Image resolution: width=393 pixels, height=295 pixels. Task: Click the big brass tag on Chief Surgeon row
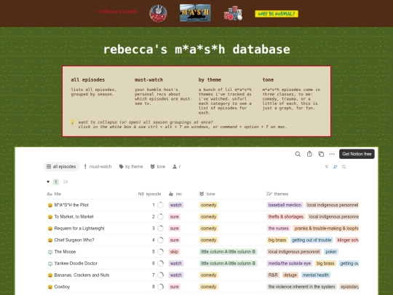coord(277,240)
